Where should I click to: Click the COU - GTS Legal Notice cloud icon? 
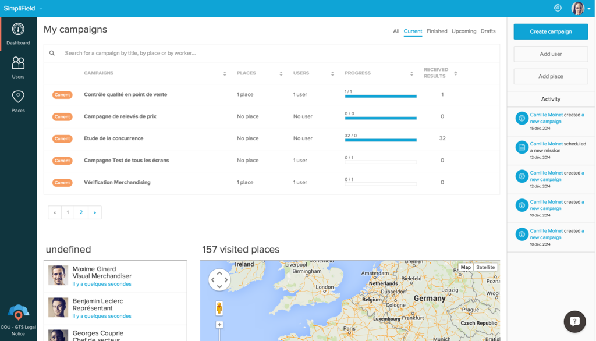tap(18, 312)
